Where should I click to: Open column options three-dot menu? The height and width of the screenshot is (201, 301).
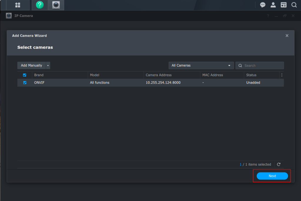click(x=282, y=75)
